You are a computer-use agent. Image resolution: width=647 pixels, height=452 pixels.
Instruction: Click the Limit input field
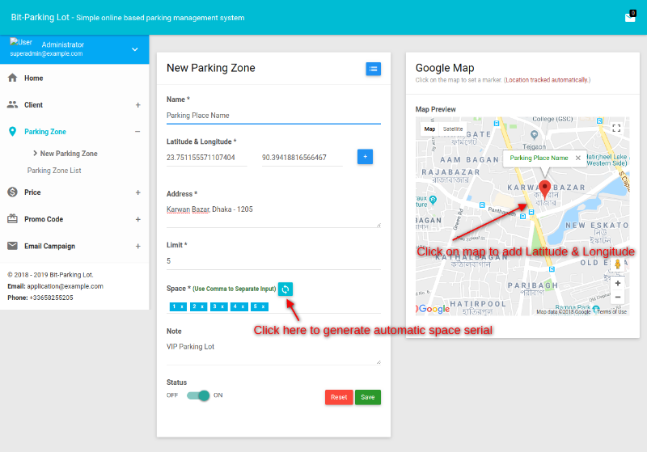click(273, 261)
